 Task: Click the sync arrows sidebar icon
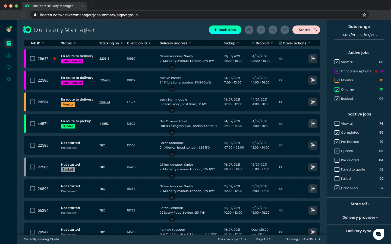[9, 67]
